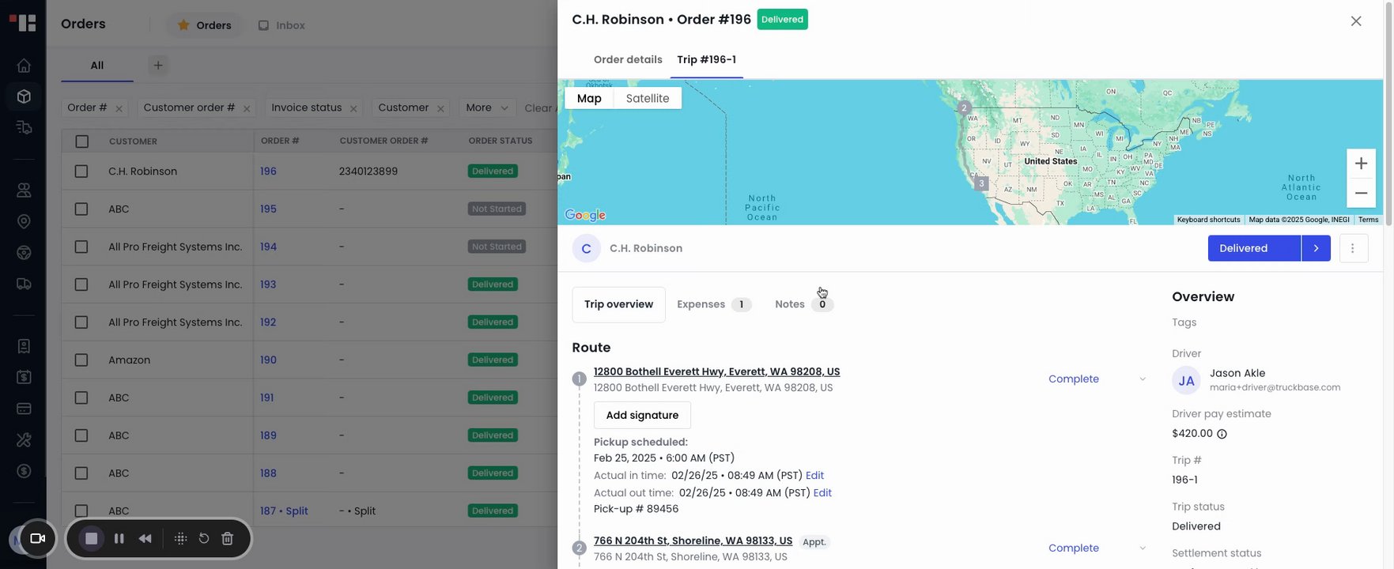
Task: Expand the More filters dropdown
Action: point(487,107)
